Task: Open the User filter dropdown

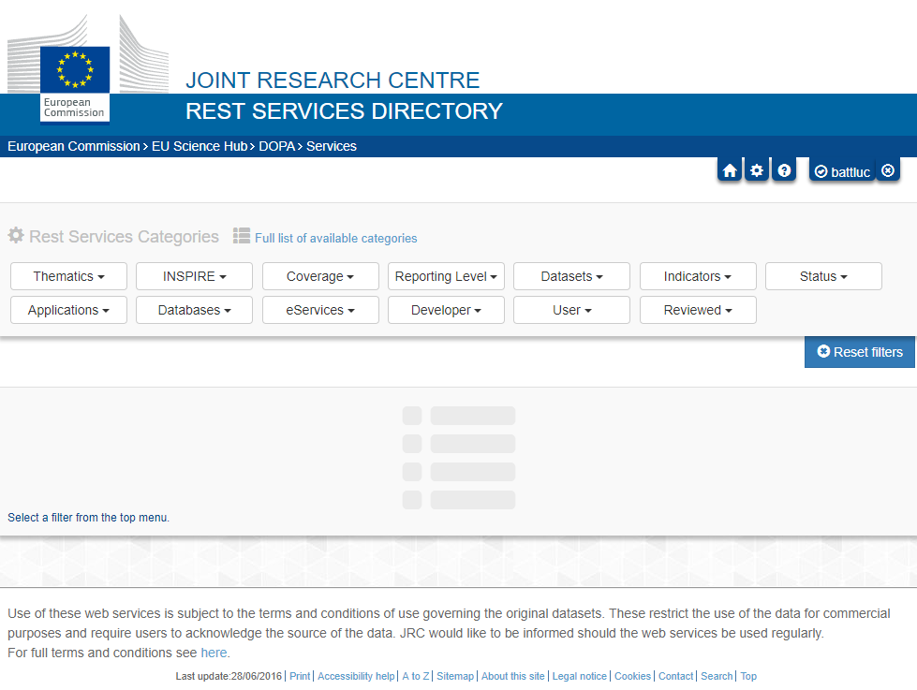Action: 572,310
